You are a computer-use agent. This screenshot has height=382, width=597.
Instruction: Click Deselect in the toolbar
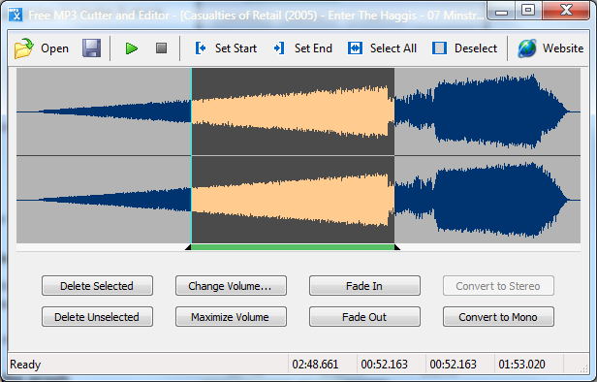[x=464, y=48]
